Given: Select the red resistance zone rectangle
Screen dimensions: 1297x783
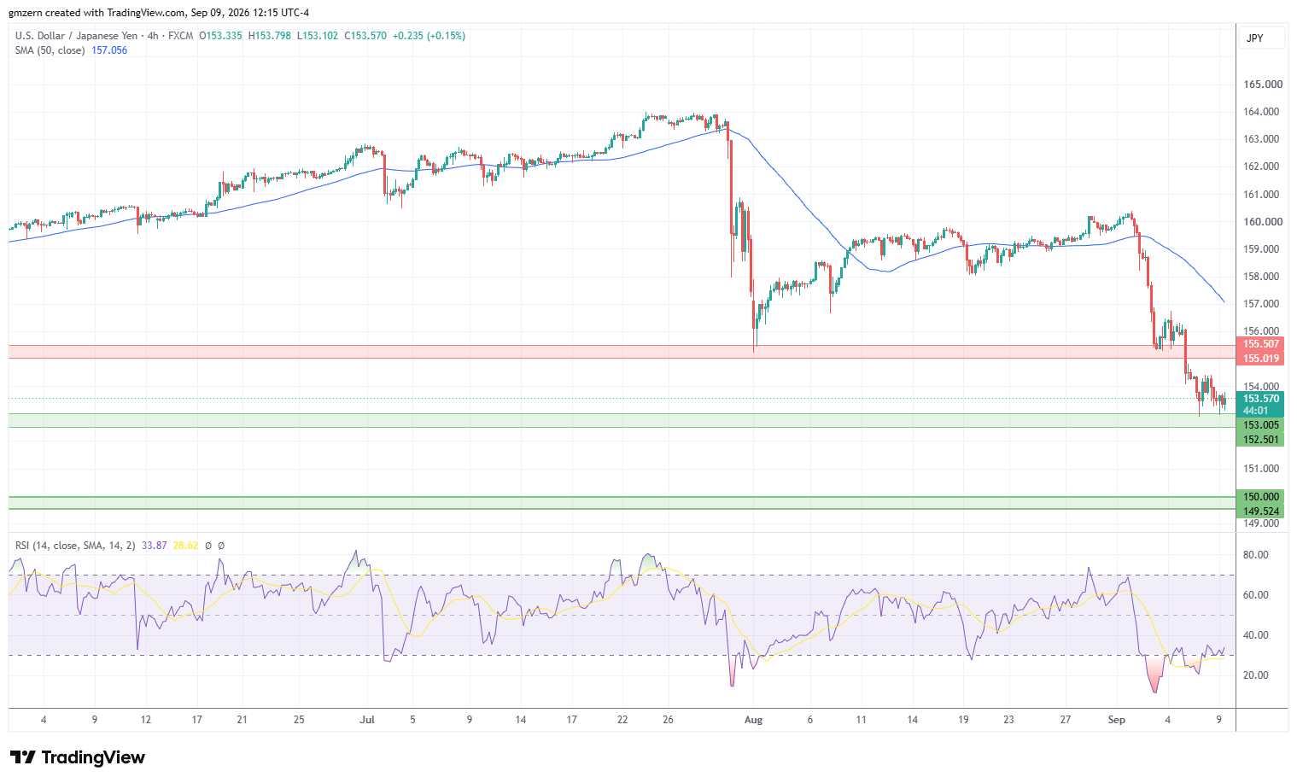Looking at the screenshot, I should (622, 352).
